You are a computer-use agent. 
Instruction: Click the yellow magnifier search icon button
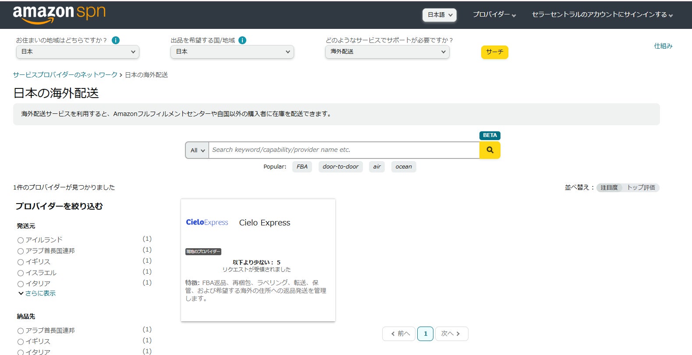pos(490,150)
